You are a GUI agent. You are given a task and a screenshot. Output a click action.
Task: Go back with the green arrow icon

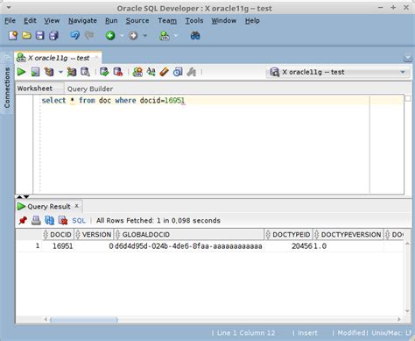point(110,36)
